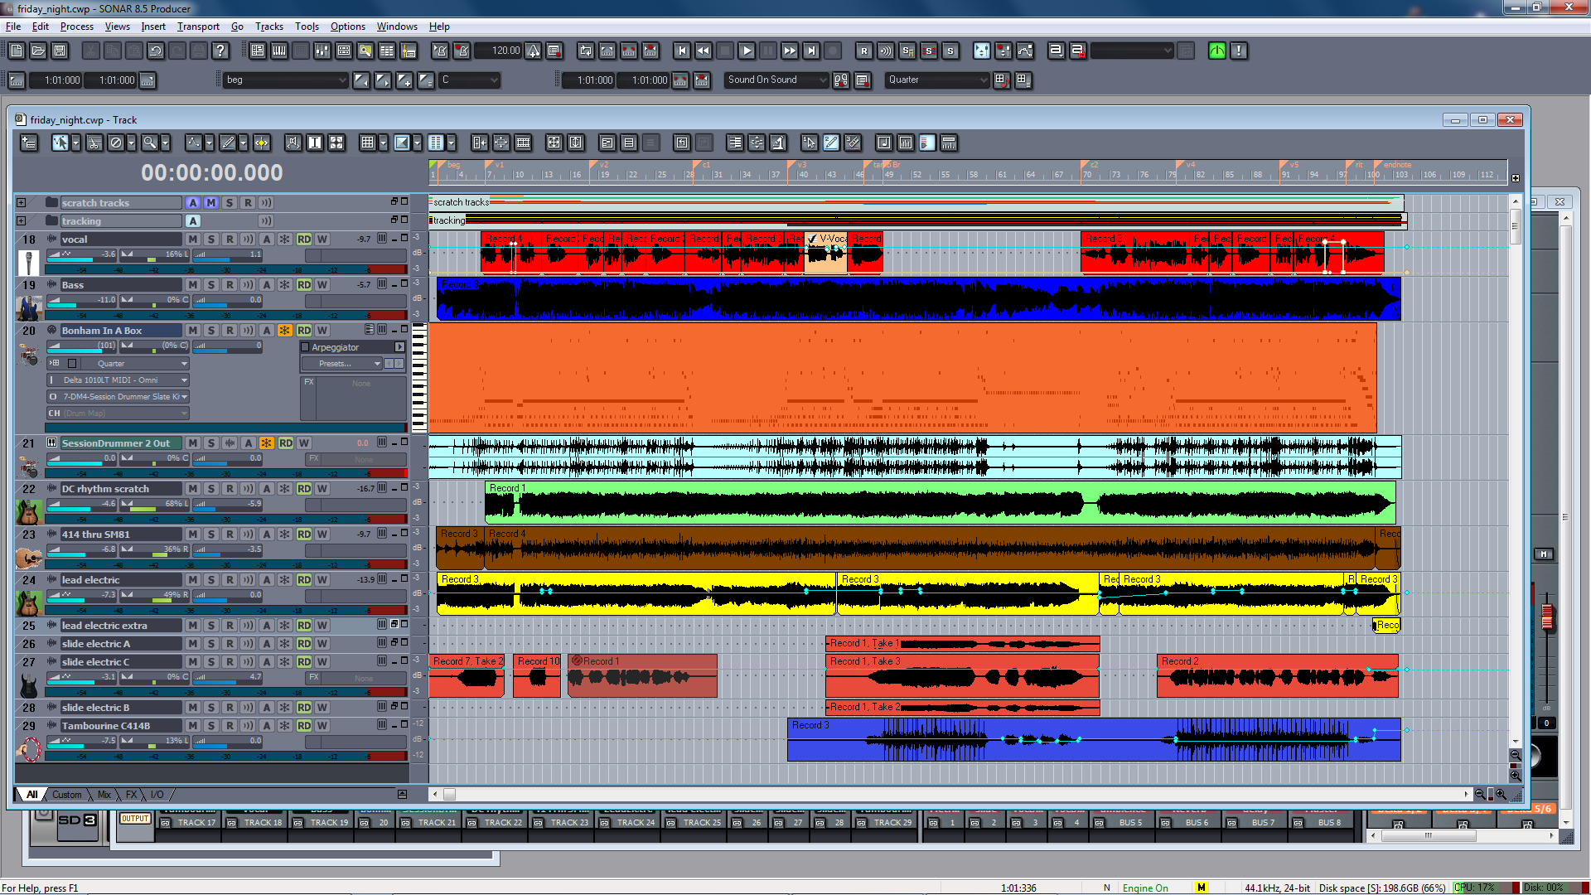Click the tempo field showing 120.00

497,51
